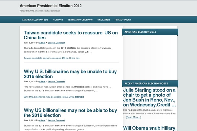Open the Privacy Policy menu item
The width and height of the screenshot is (197, 131).
(123, 20)
